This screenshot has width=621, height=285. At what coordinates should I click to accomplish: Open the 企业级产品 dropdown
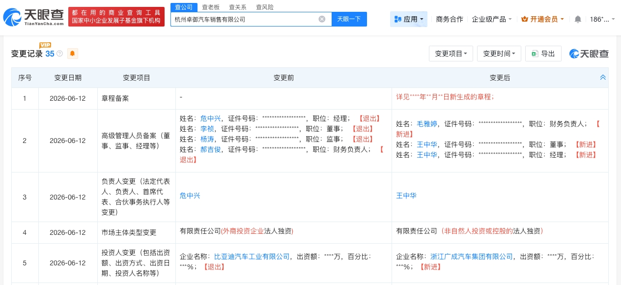pyautogui.click(x=492, y=19)
